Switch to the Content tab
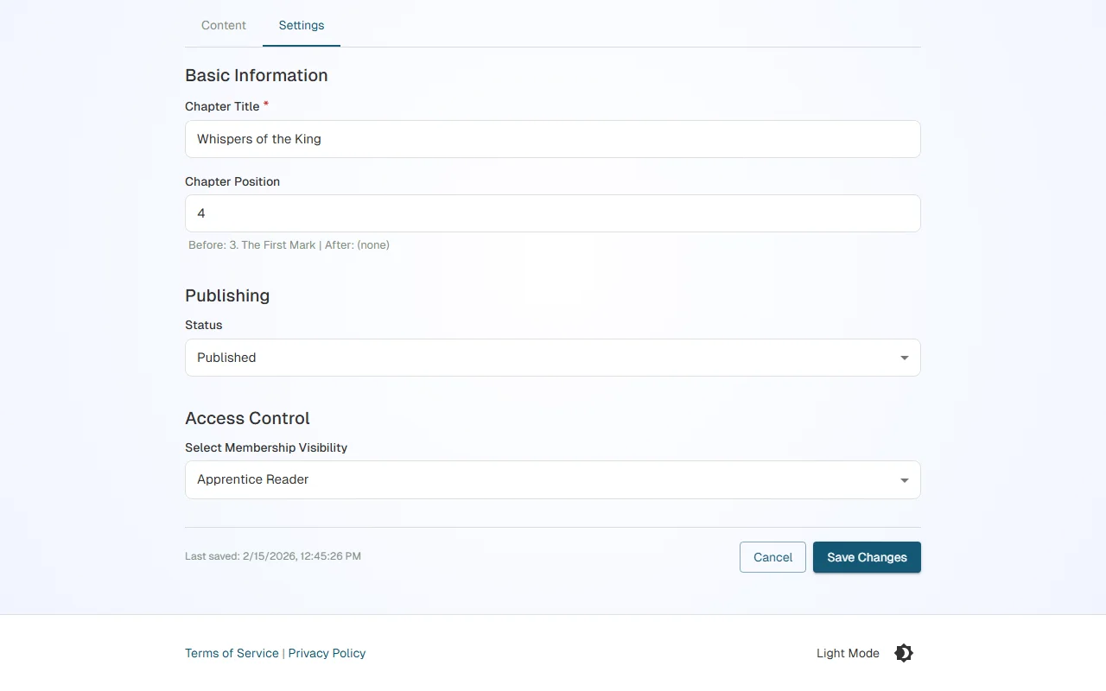The height and width of the screenshot is (691, 1106). pyautogui.click(x=223, y=25)
